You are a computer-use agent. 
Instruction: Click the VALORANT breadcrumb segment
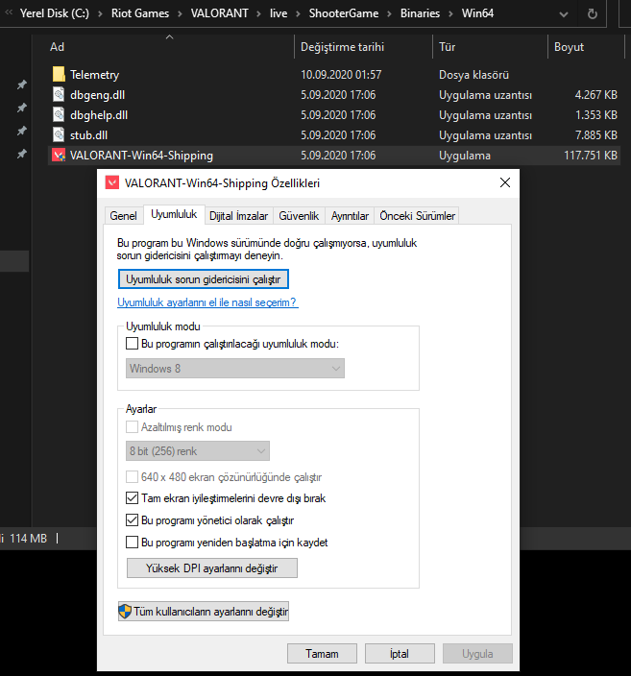[x=220, y=13]
